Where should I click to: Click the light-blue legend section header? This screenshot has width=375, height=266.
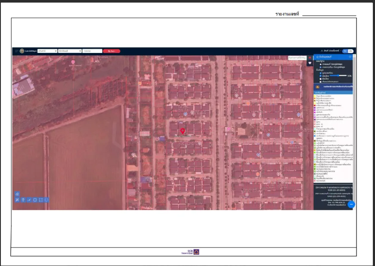[x=333, y=93]
